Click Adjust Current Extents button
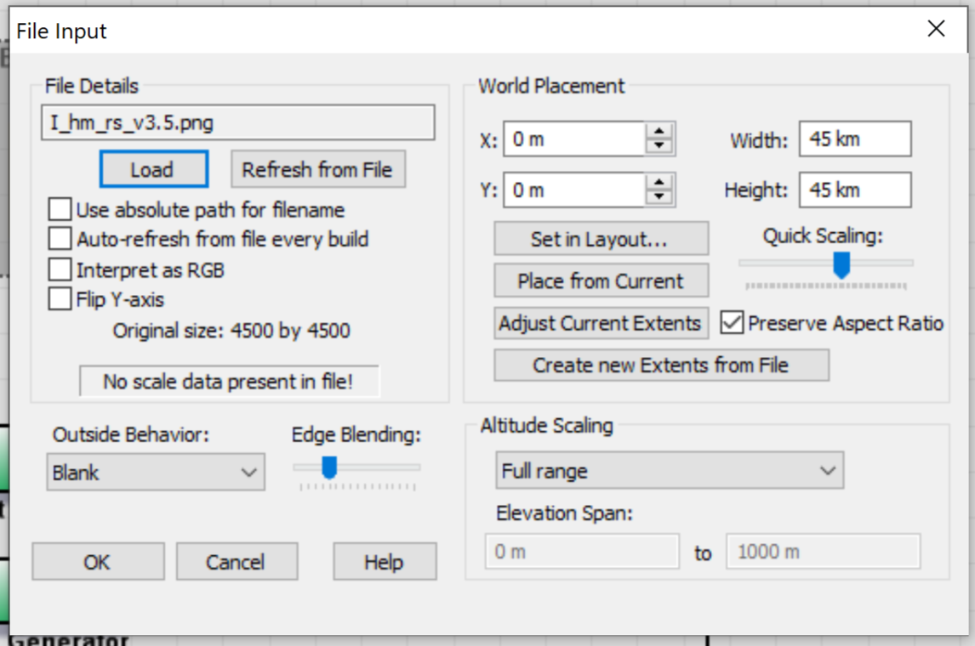 [601, 324]
